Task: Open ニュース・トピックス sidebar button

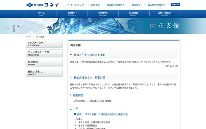Action: (44, 53)
